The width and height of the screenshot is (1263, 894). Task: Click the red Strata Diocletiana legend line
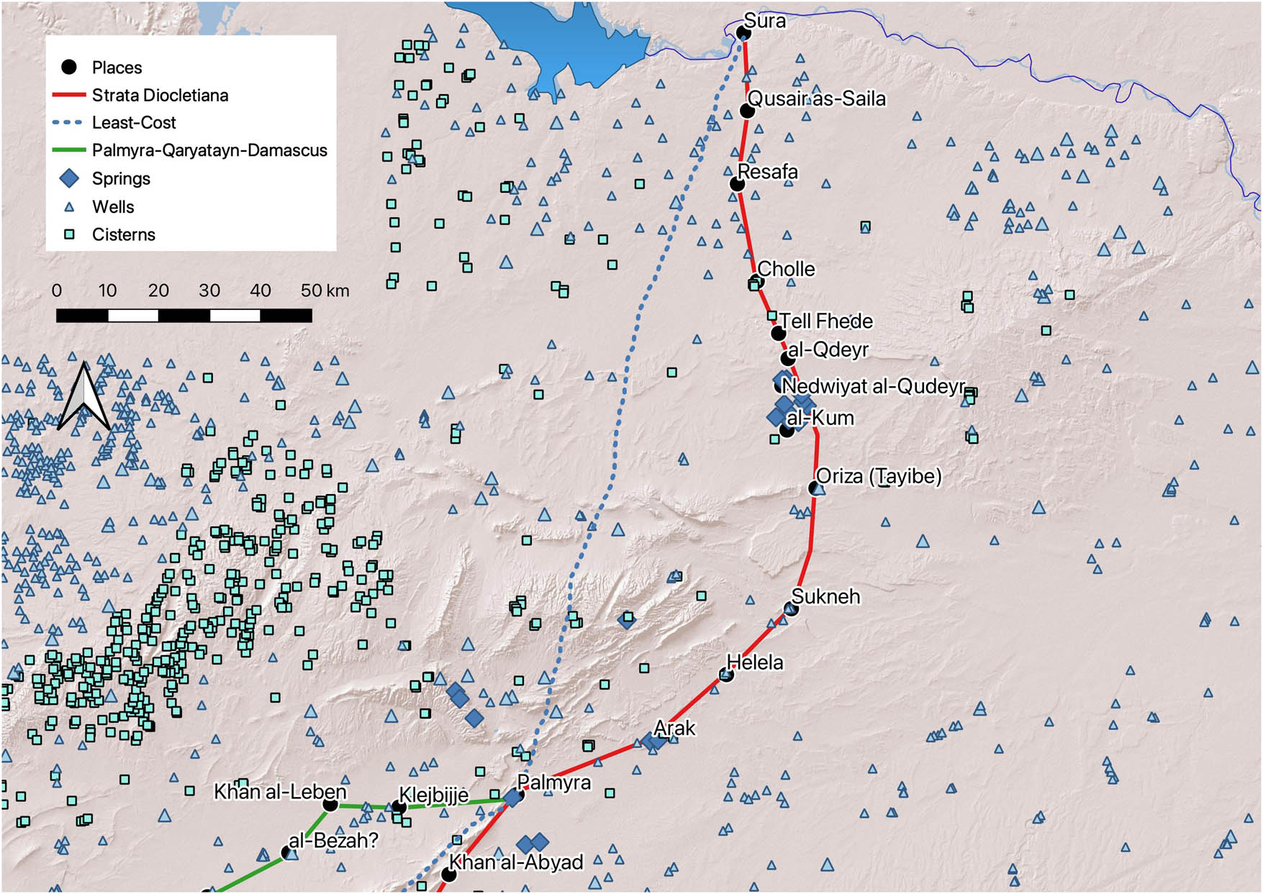tap(69, 95)
